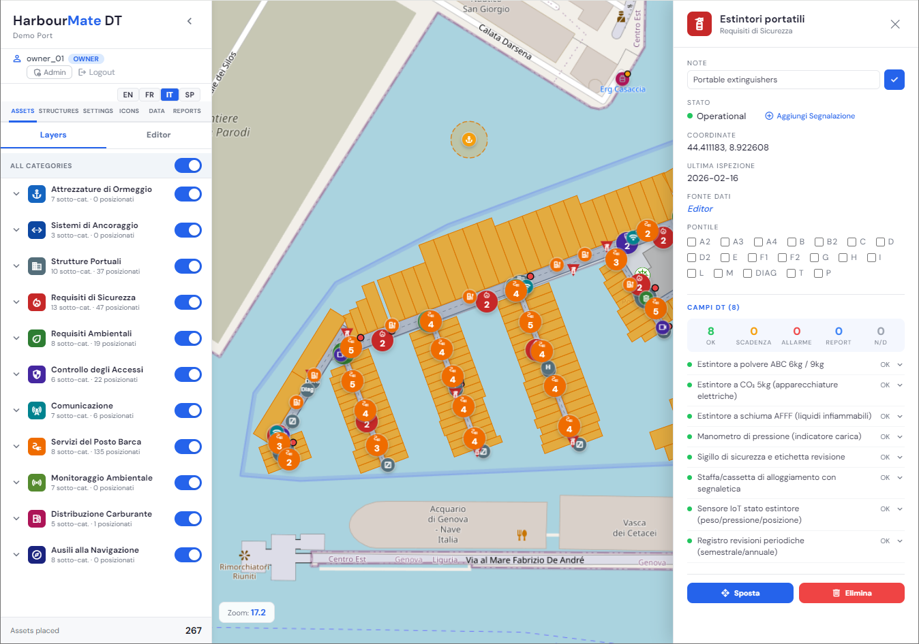
Task: Click the Sposta button
Action: click(740, 592)
